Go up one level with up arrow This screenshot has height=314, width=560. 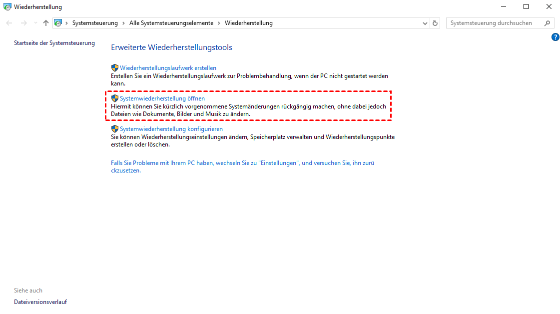(x=46, y=23)
